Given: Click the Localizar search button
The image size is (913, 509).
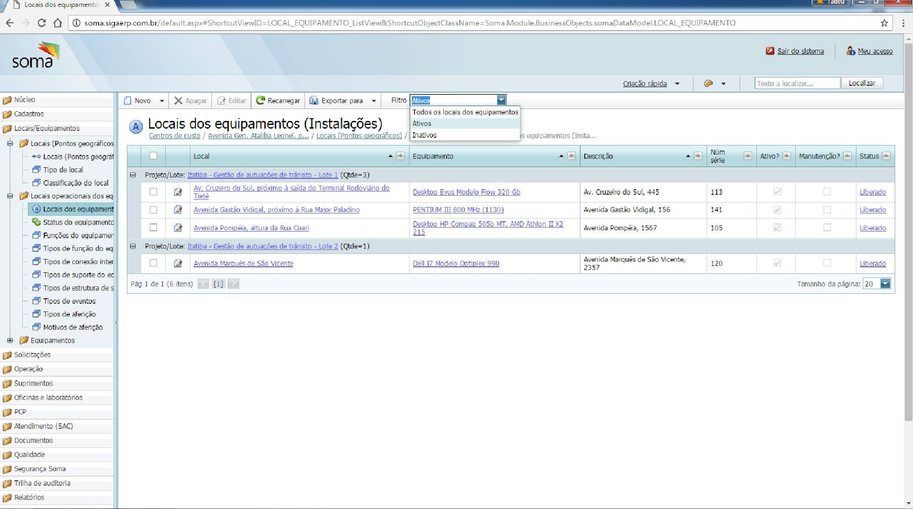Looking at the screenshot, I should [x=862, y=83].
